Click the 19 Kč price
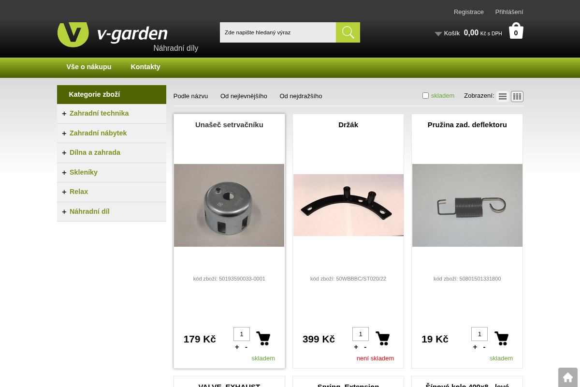 pos(435,339)
